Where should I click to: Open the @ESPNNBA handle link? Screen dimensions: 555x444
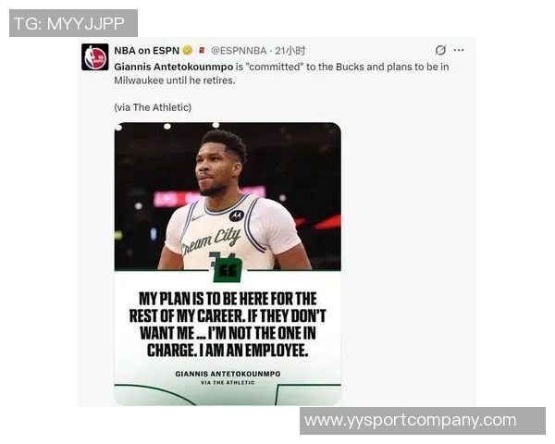coord(239,51)
